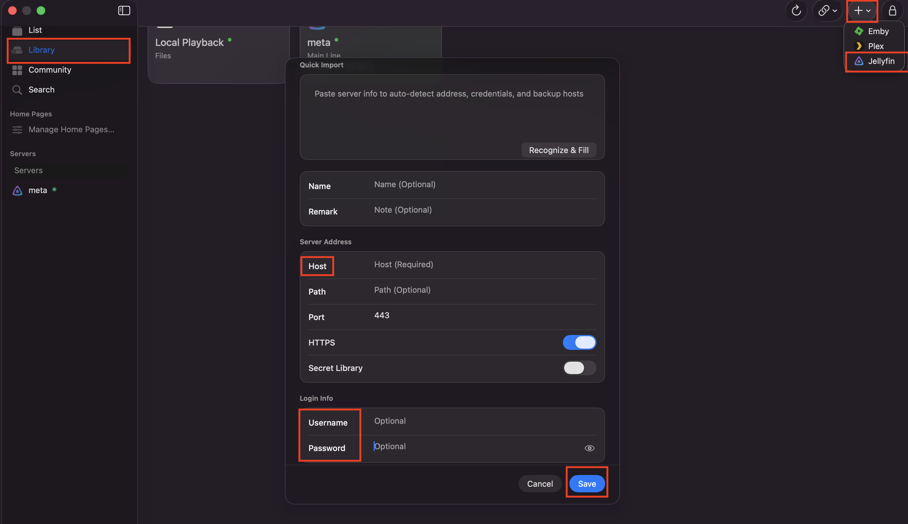Click the Port field showing 443
908x524 pixels.
(485, 316)
